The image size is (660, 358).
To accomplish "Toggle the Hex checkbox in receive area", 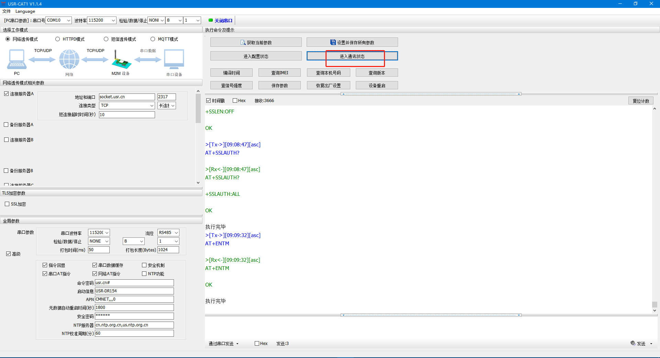I will [235, 101].
